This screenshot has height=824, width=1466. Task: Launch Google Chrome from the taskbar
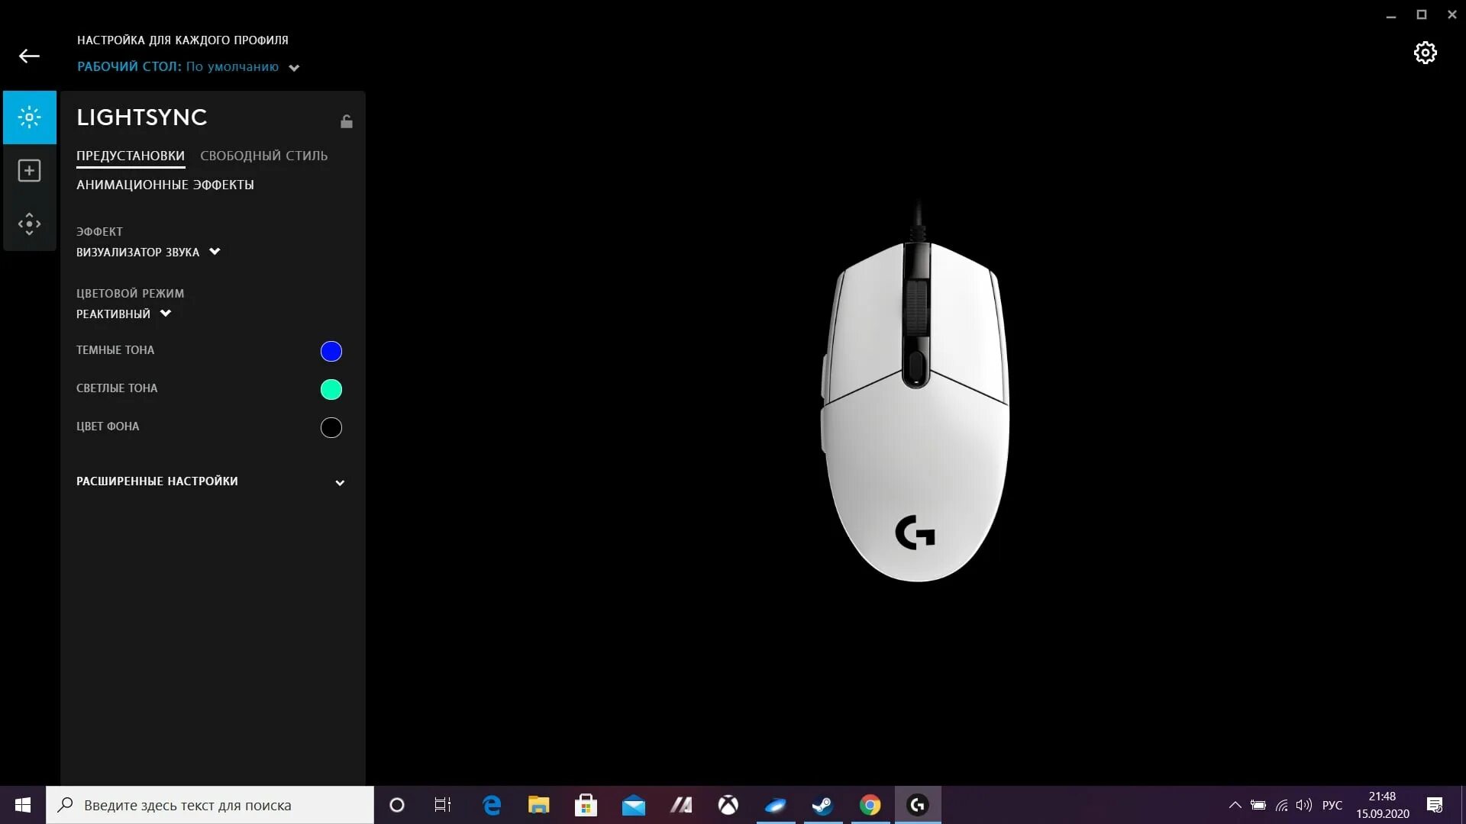870,805
